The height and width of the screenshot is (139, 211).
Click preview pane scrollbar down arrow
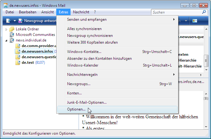[206, 127]
